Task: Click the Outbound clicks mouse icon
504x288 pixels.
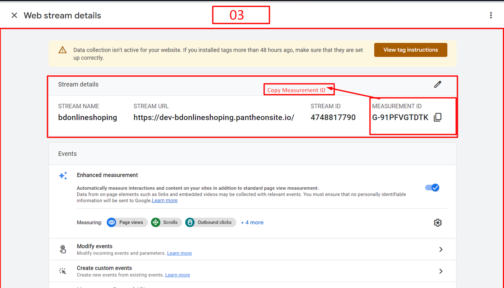Action: [190, 223]
